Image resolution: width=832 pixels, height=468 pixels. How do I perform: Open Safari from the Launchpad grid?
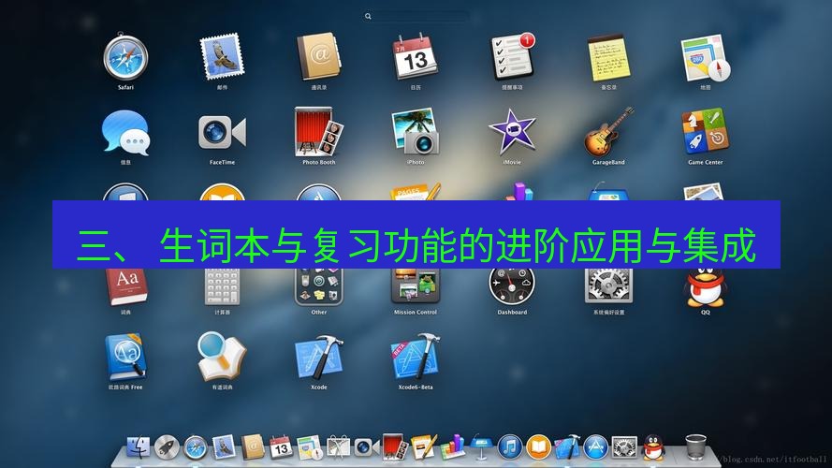pos(125,56)
